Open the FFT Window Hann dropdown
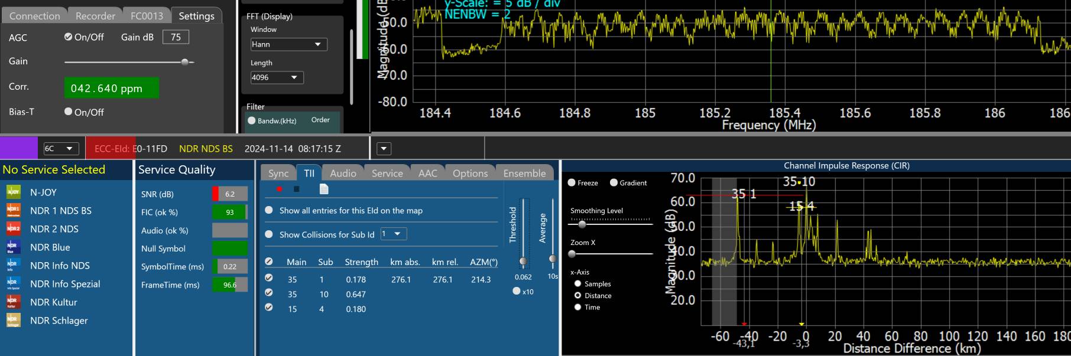The image size is (1071, 356). click(288, 44)
